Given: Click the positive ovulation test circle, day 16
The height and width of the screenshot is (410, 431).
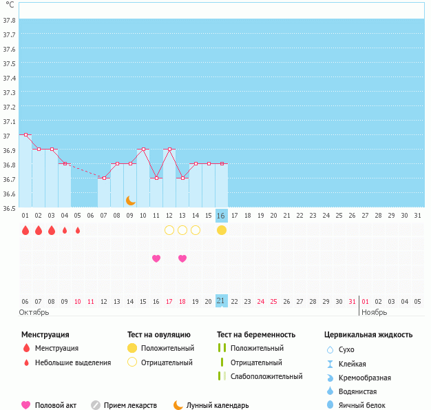Looking at the screenshot, I should tap(222, 230).
